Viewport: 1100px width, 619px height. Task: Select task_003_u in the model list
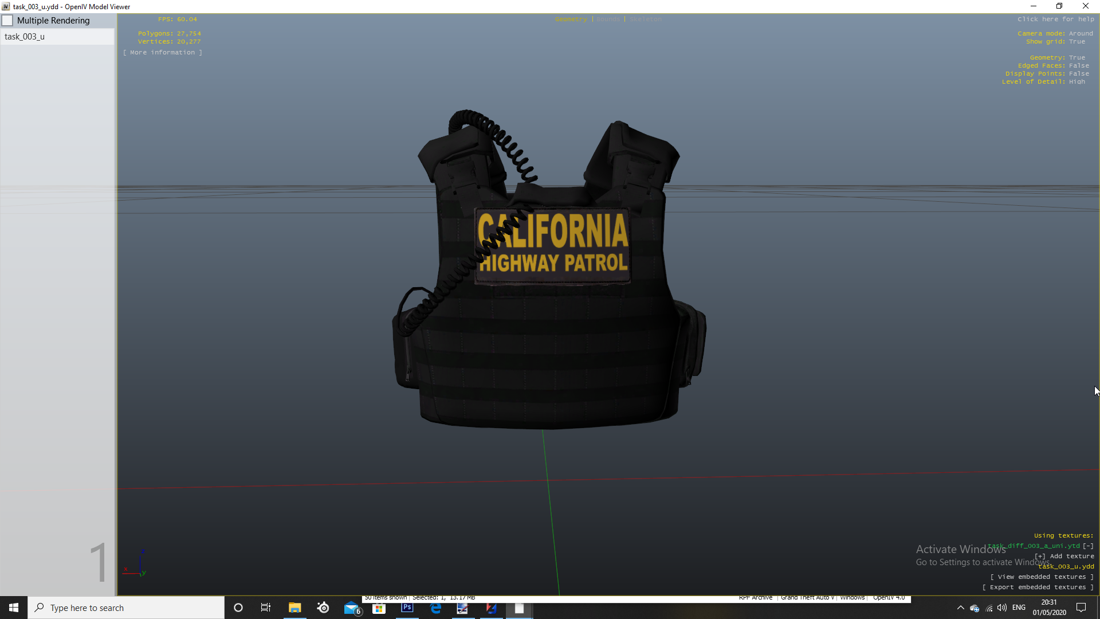[25, 37]
